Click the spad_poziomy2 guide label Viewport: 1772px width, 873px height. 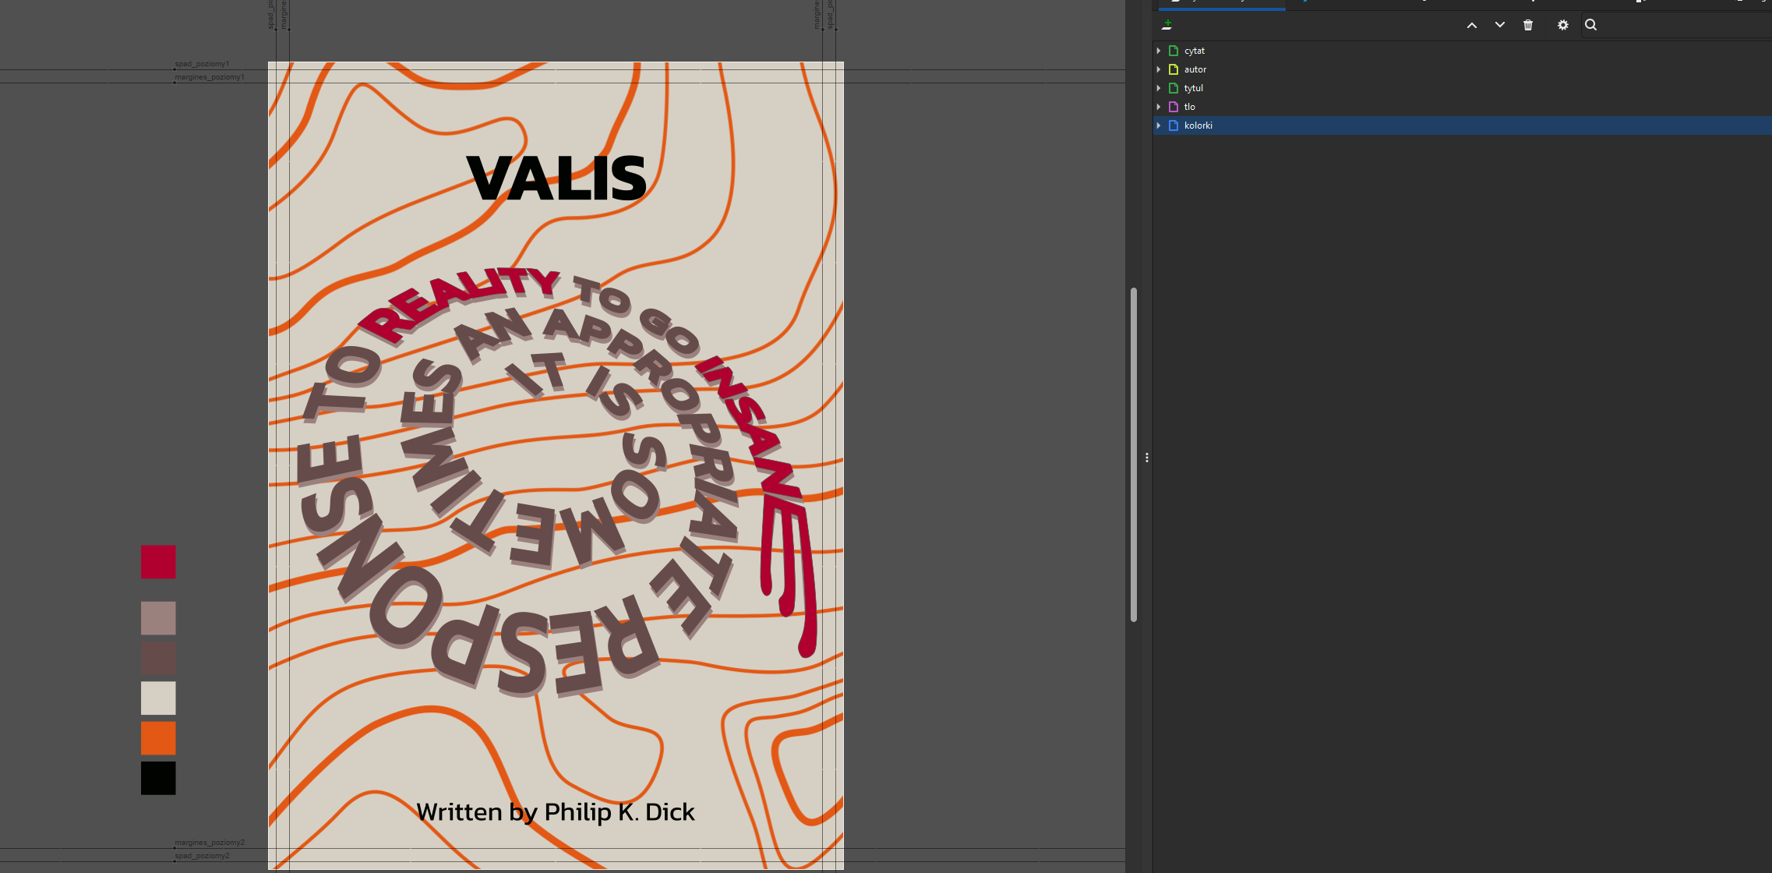(202, 856)
